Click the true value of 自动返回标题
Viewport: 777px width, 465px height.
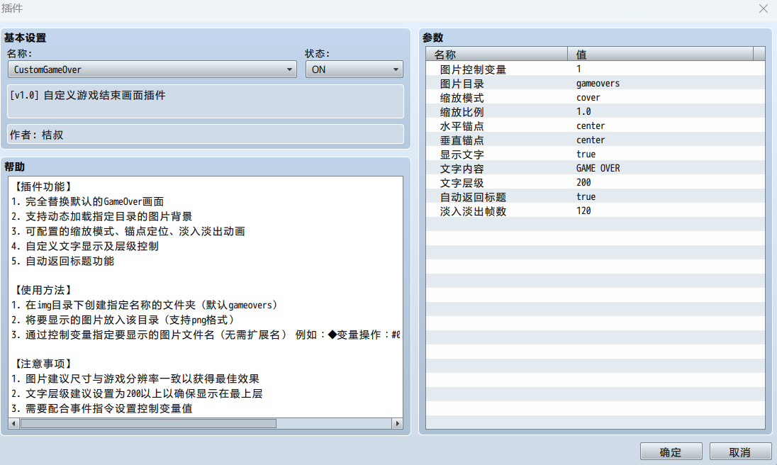click(x=586, y=196)
